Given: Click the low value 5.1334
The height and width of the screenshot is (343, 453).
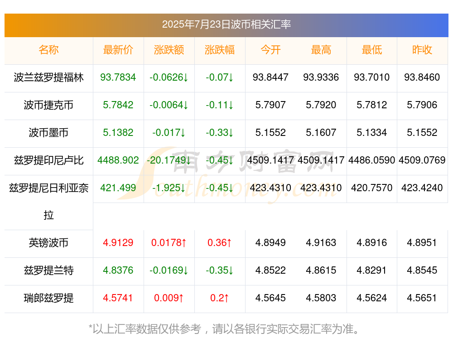Looking at the screenshot, I should tap(372, 133).
